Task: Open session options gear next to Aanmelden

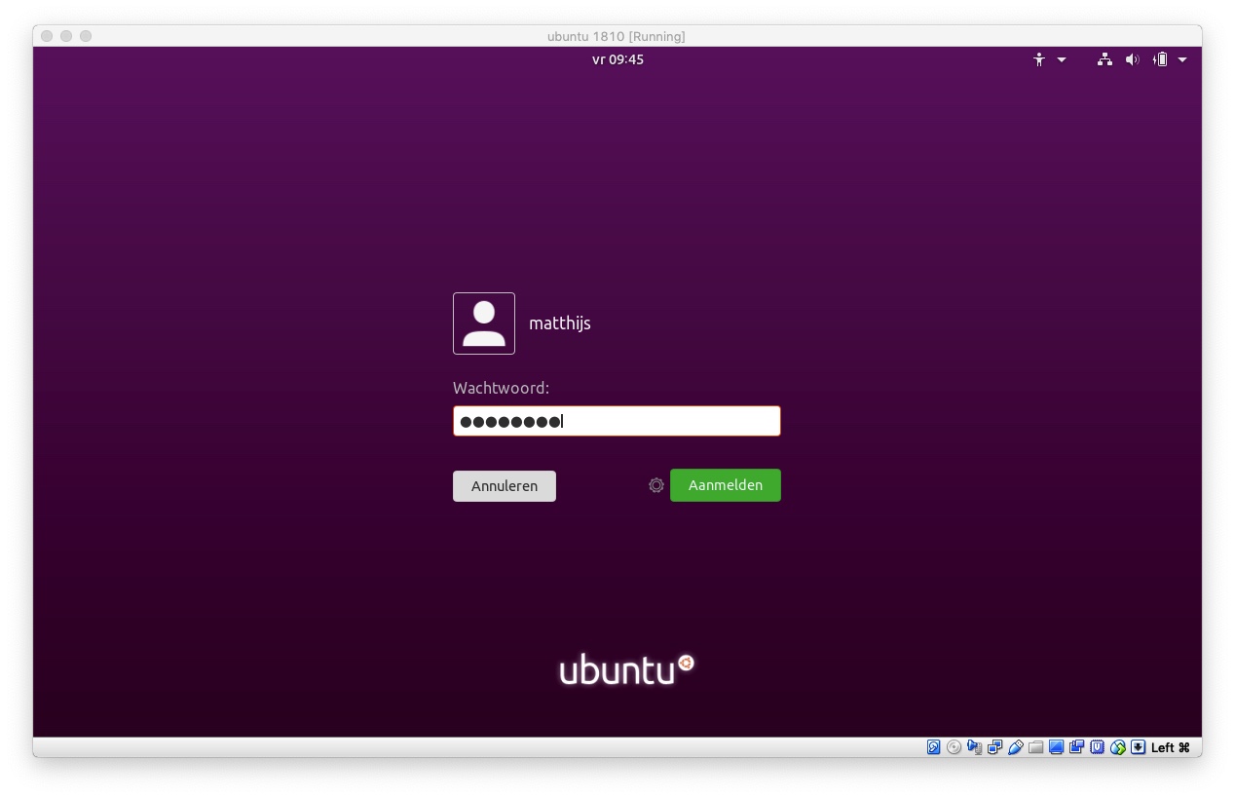Action: coord(656,485)
